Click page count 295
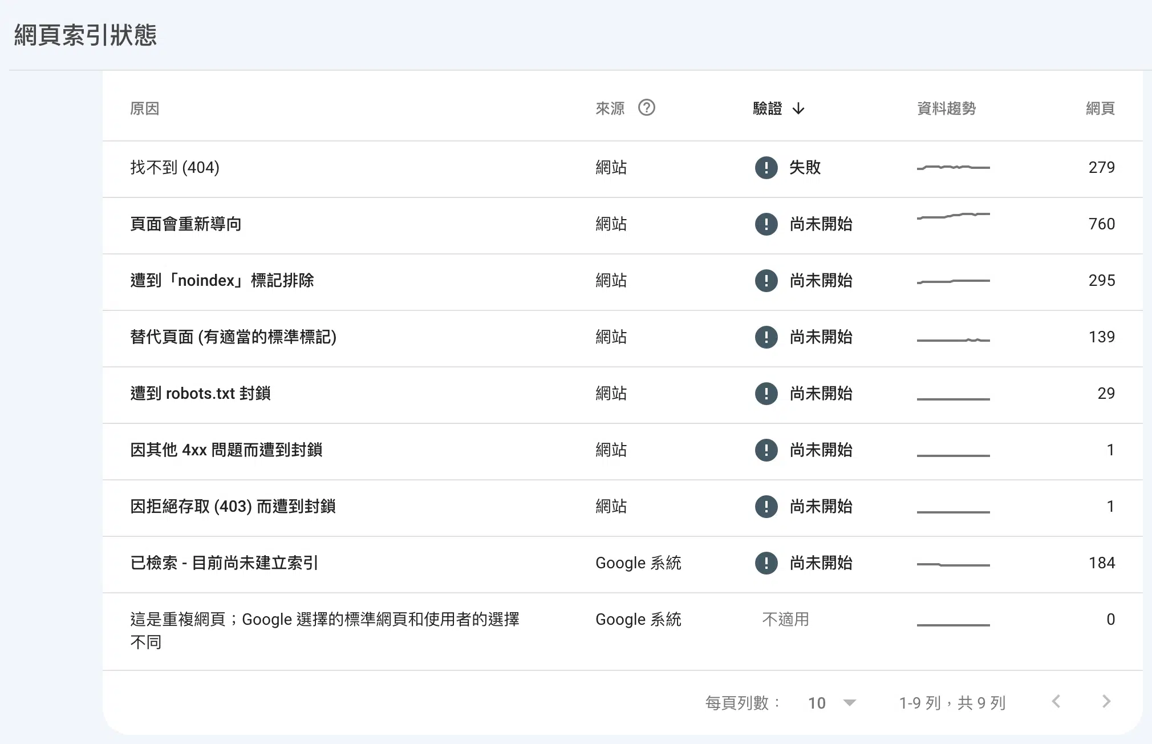 (1101, 281)
